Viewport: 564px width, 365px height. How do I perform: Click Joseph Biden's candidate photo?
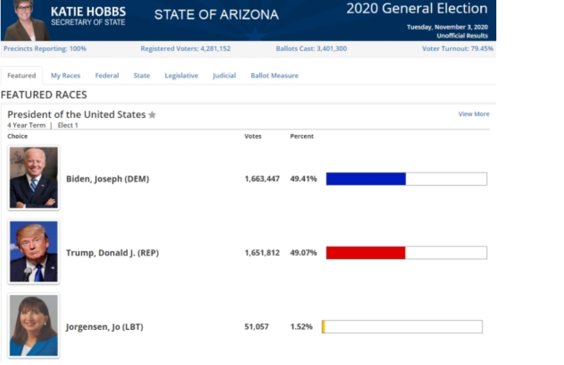(x=34, y=178)
